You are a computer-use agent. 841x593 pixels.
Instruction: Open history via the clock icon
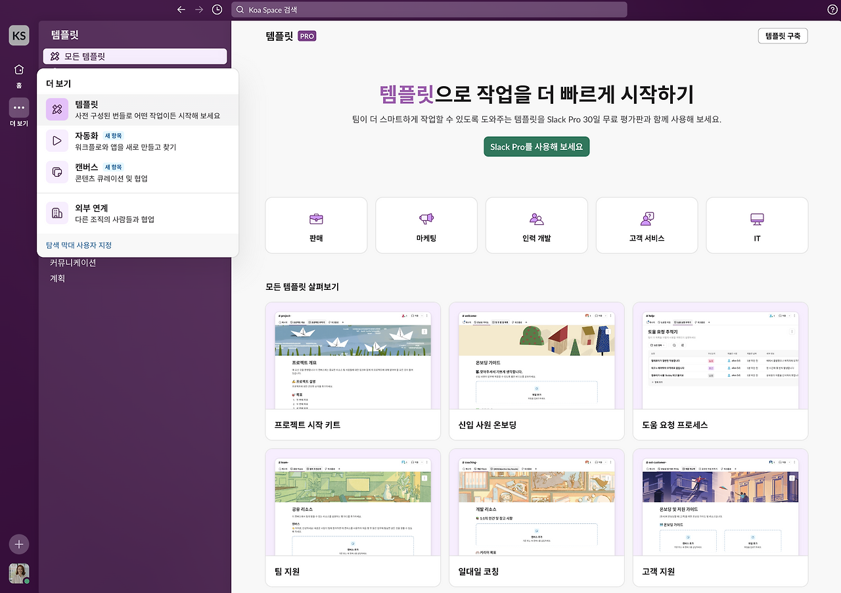[x=217, y=9]
